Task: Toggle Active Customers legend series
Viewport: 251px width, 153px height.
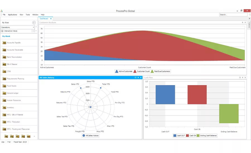Action: tap(124, 71)
